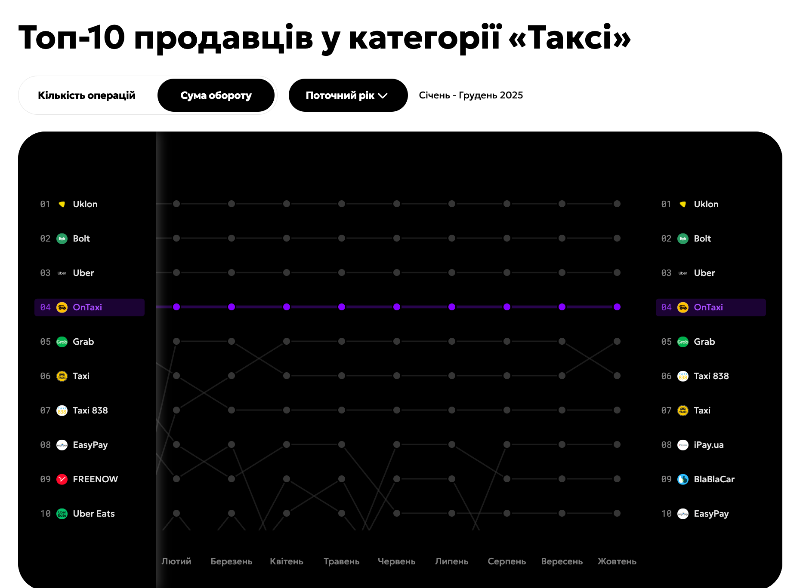Click the Uber Eats logo icon
The width and height of the screenshot is (803, 588).
click(x=62, y=514)
